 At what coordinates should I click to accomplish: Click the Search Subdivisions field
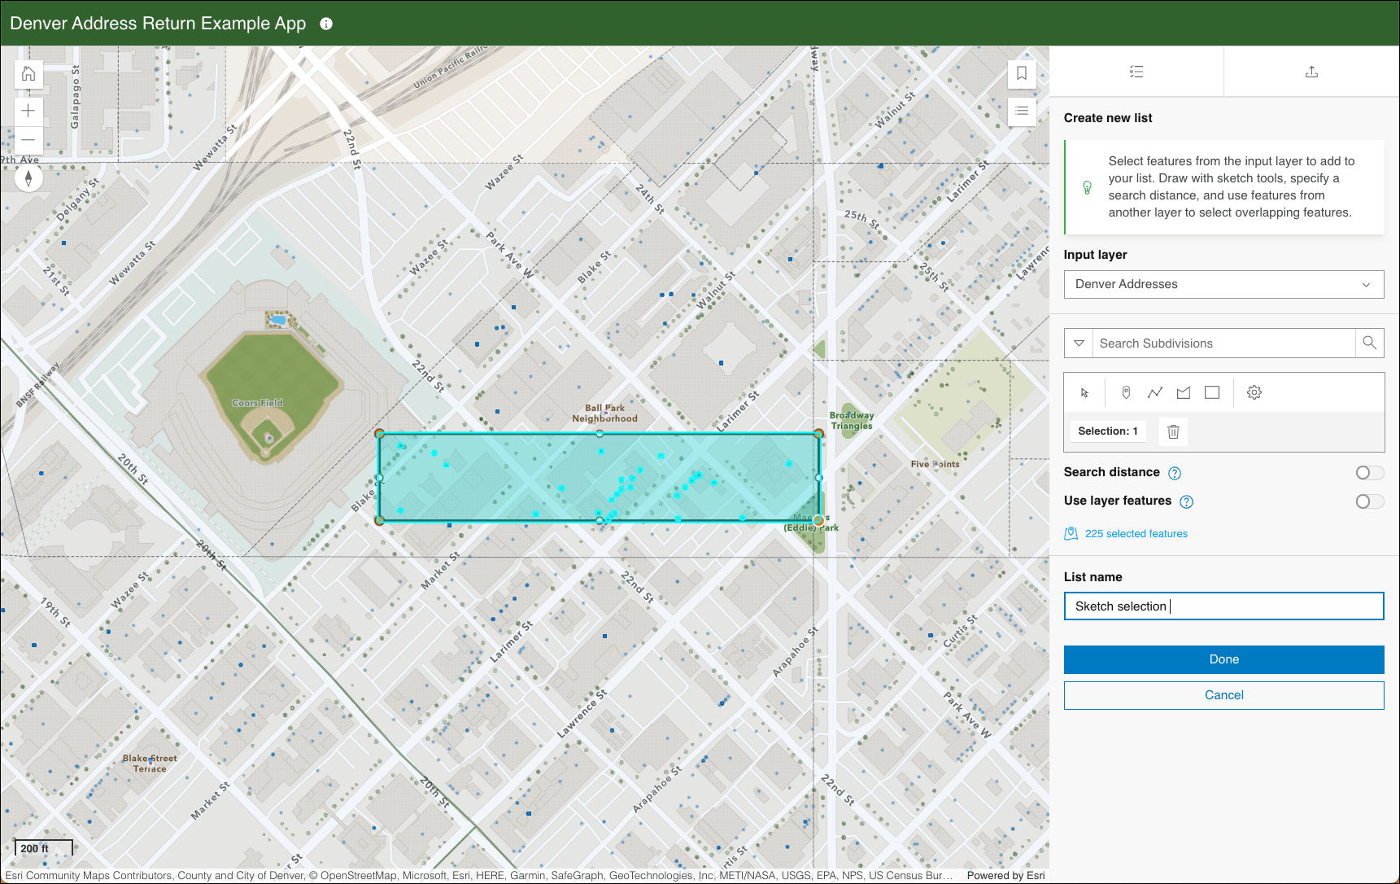click(x=1223, y=343)
